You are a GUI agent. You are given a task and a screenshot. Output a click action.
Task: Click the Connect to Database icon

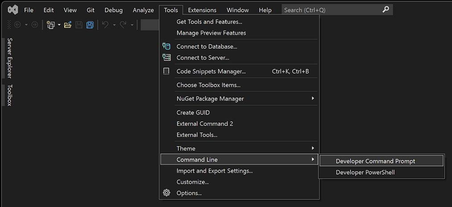(167, 46)
